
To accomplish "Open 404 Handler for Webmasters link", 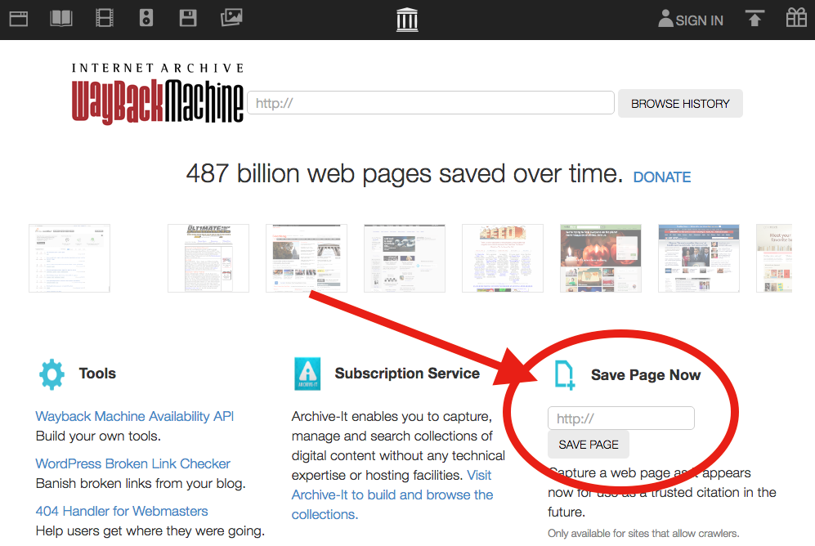I will pyautogui.click(x=122, y=511).
